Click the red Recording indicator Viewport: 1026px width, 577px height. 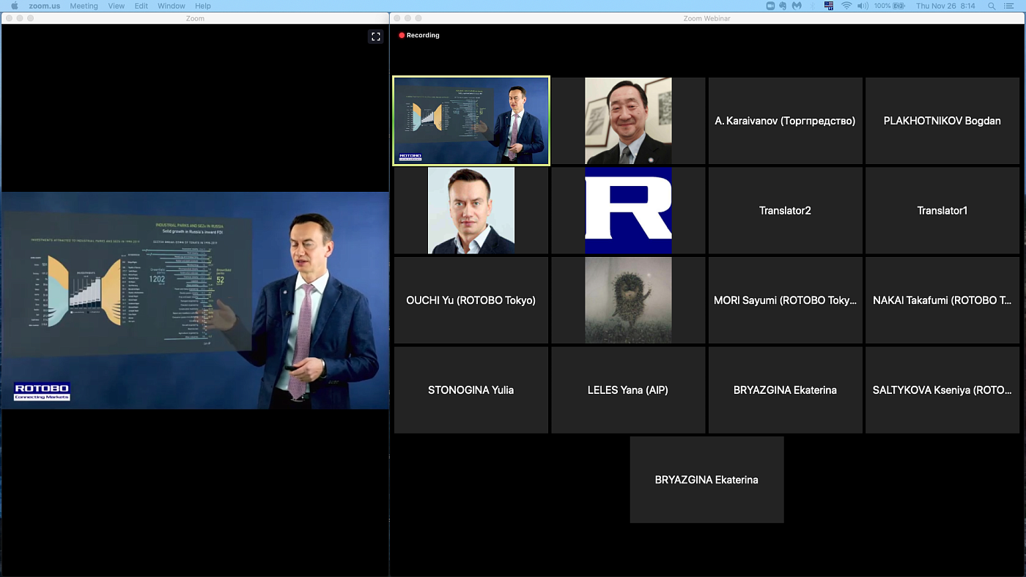tap(419, 35)
